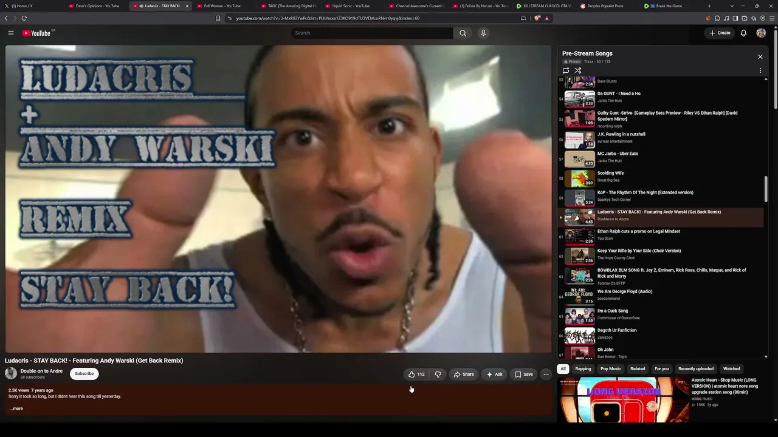Image resolution: width=778 pixels, height=437 pixels.
Task: Select I'm a Cuck Song in playlist
Action: pos(661,315)
